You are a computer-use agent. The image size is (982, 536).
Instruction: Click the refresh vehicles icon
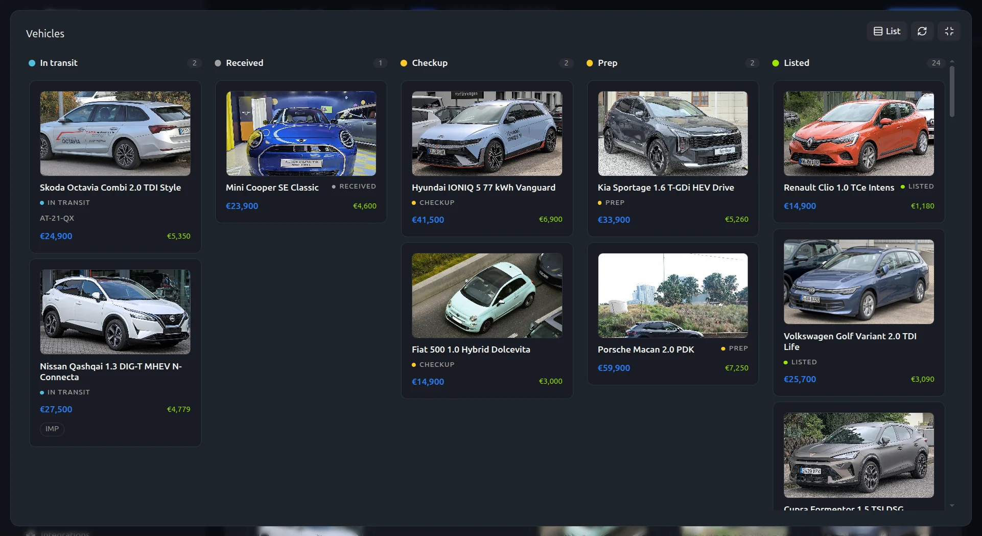(x=922, y=31)
